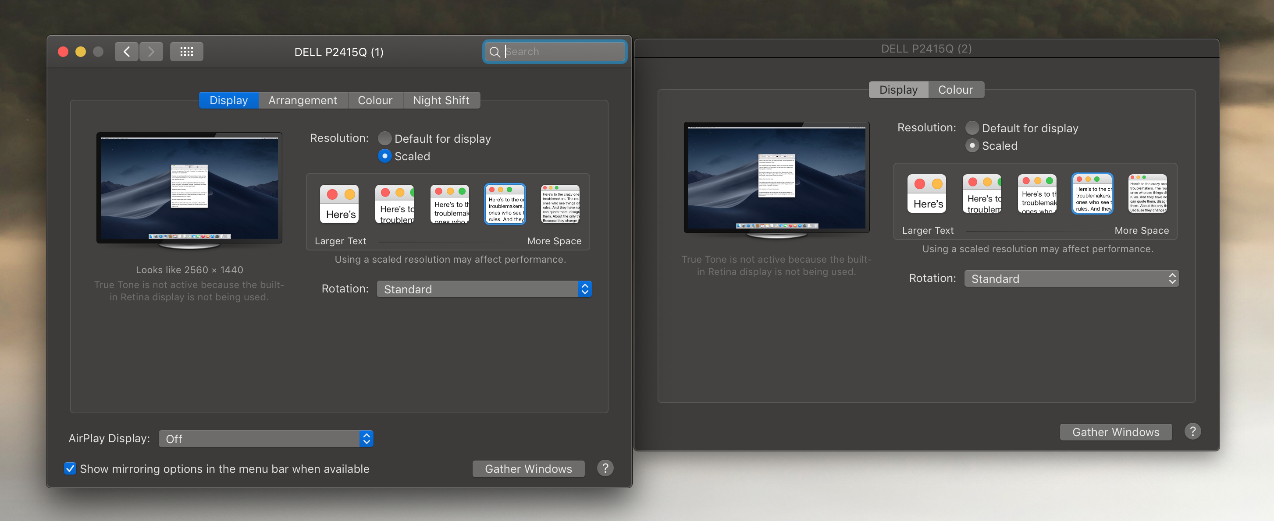The image size is (1274, 521).
Task: Uncheck Show mirroring options checkbox
Action: tap(70, 468)
